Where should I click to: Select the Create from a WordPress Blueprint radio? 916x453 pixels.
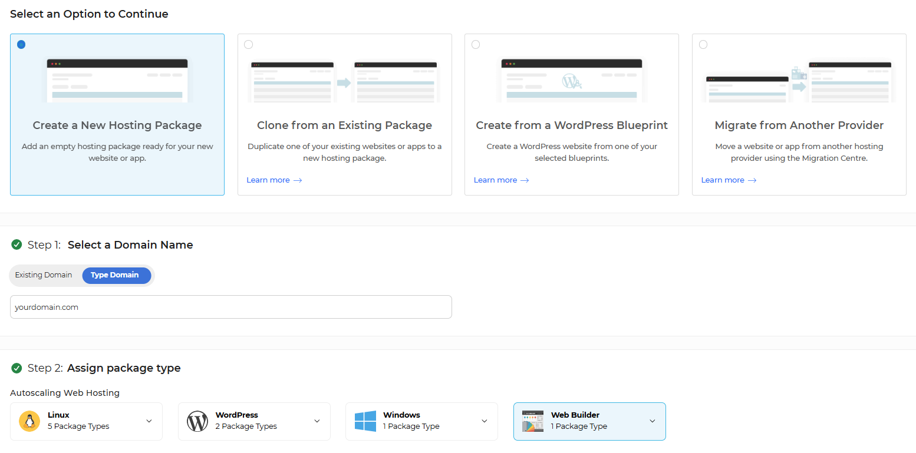click(x=476, y=44)
